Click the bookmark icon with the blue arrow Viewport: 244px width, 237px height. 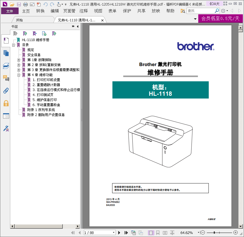(x=34, y=34)
